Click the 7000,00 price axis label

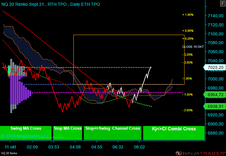[x=216, y=79]
